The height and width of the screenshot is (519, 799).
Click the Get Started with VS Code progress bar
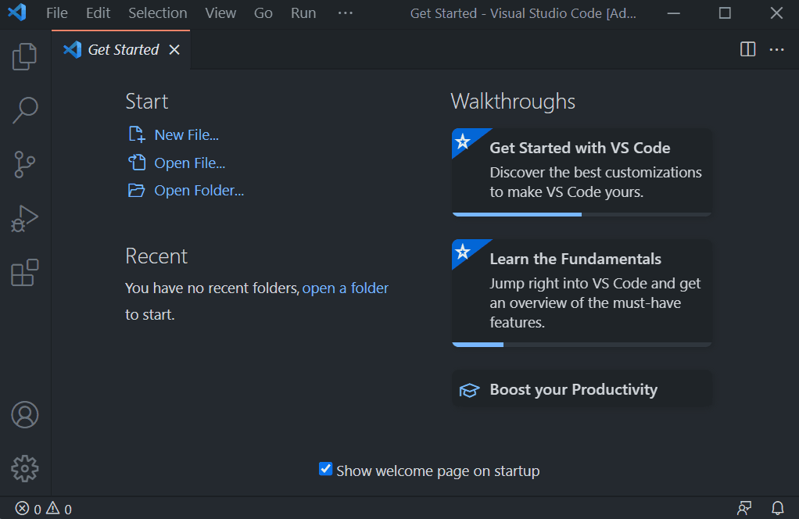tap(582, 214)
